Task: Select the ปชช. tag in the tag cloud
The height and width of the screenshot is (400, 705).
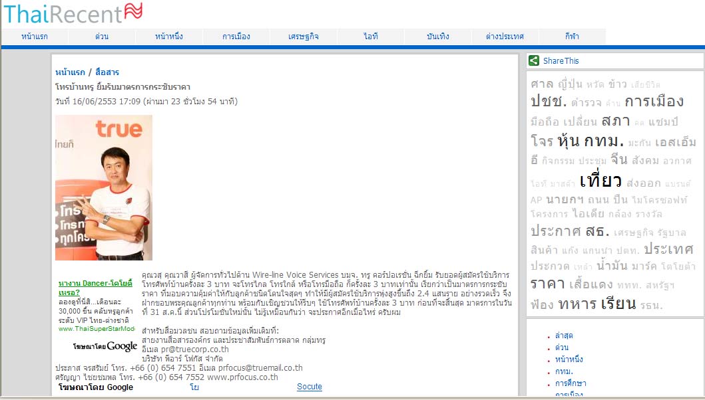Action: pos(549,101)
